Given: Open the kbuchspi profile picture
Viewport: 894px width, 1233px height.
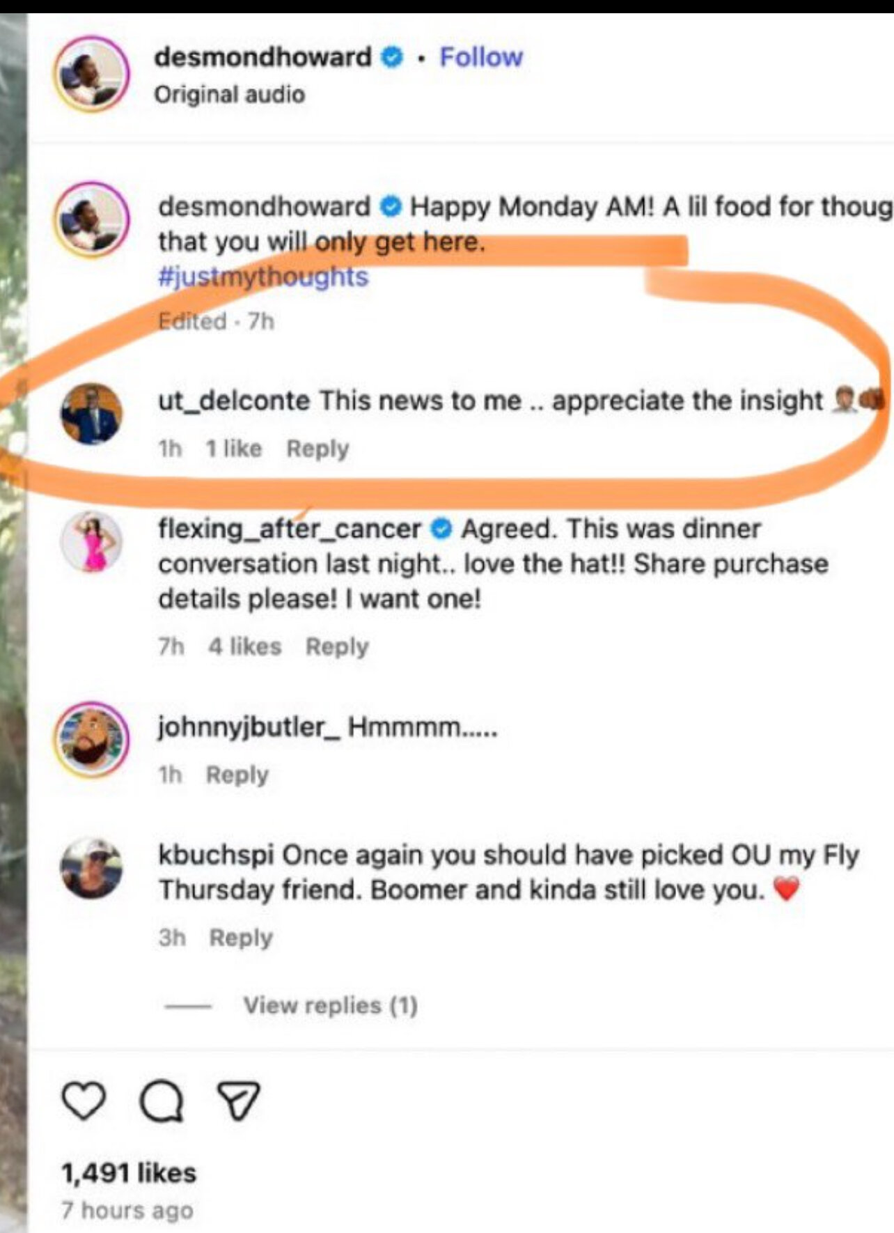Looking at the screenshot, I should point(92,868).
